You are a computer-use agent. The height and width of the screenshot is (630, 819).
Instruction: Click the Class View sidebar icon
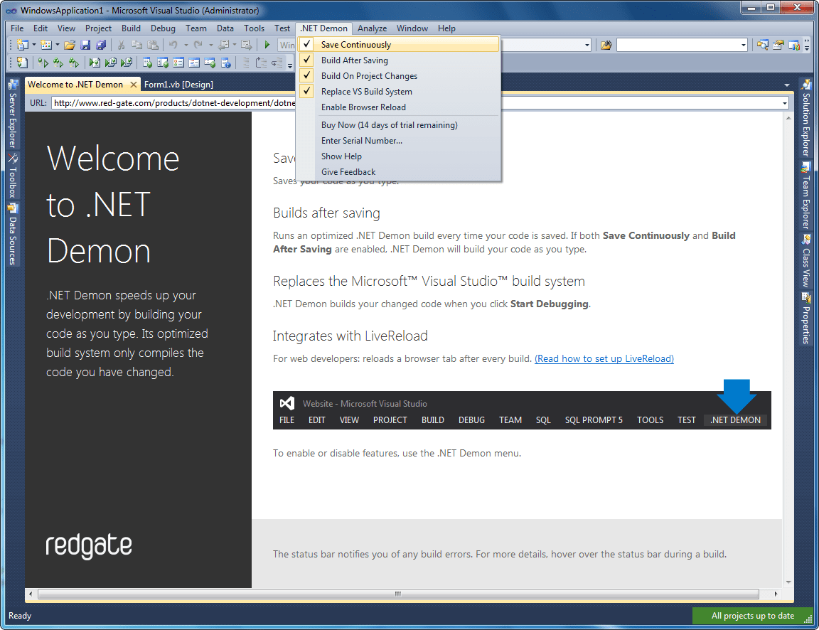806,240
